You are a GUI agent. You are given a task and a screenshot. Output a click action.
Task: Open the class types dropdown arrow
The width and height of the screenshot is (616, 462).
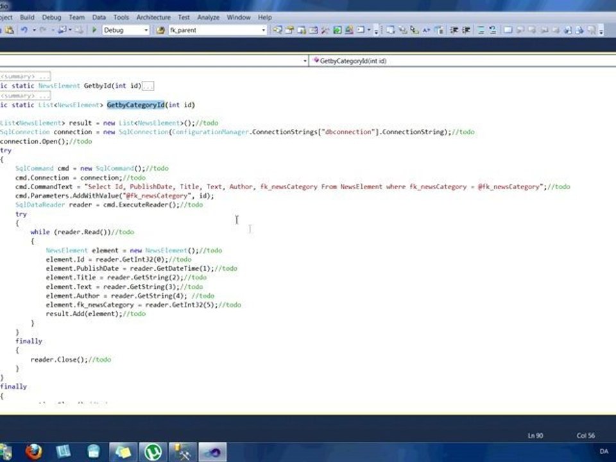click(x=305, y=61)
